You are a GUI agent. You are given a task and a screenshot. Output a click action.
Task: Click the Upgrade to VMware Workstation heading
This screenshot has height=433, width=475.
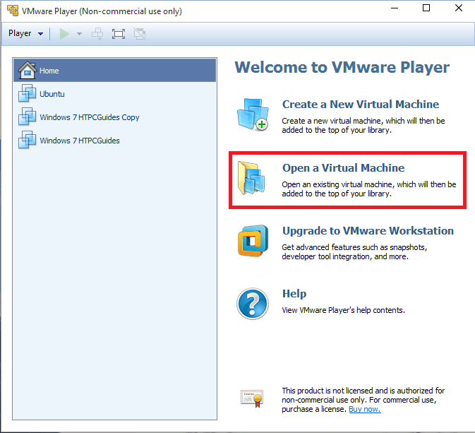[368, 231]
